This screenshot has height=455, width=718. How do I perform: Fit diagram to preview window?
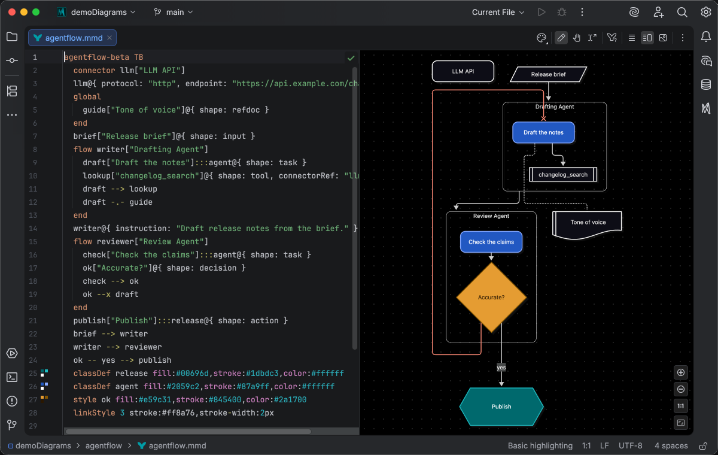[681, 423]
